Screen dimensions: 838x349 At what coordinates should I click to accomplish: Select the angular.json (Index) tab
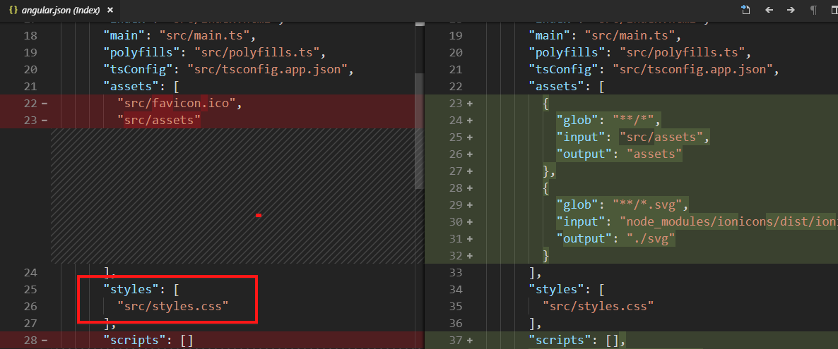tap(59, 10)
